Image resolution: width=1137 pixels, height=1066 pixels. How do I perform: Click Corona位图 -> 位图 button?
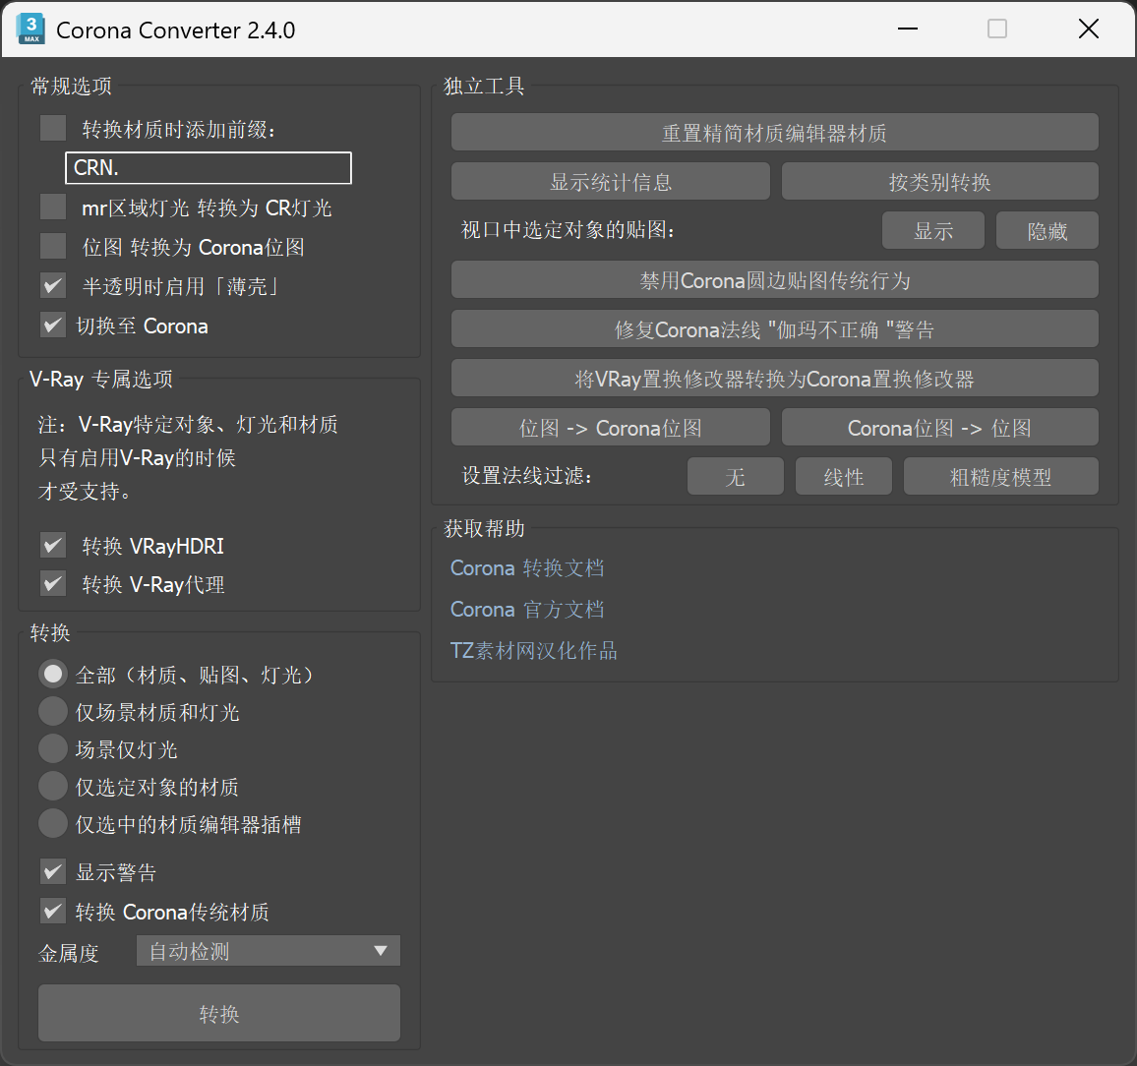(x=939, y=427)
